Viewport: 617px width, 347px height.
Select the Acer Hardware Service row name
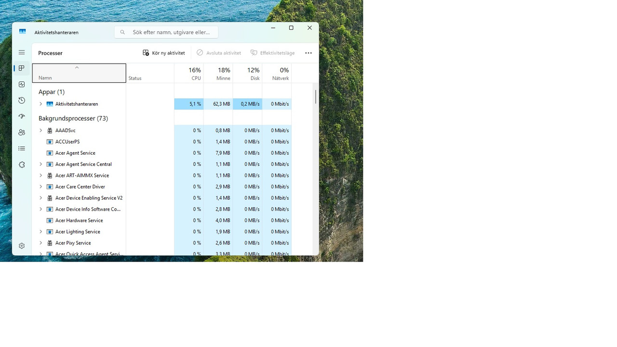click(79, 220)
